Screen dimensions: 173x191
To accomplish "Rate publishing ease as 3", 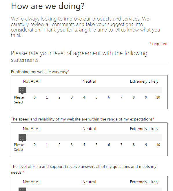I will coord(72,97).
